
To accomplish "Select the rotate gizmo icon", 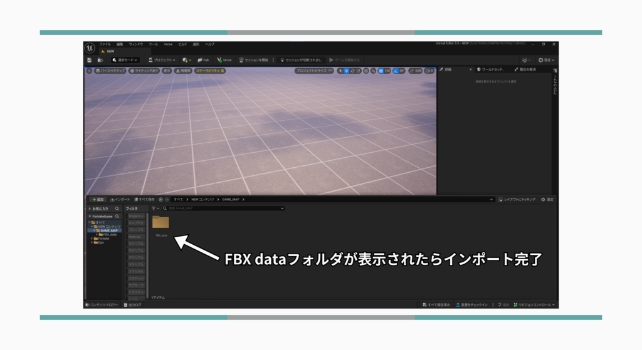I will 352,71.
